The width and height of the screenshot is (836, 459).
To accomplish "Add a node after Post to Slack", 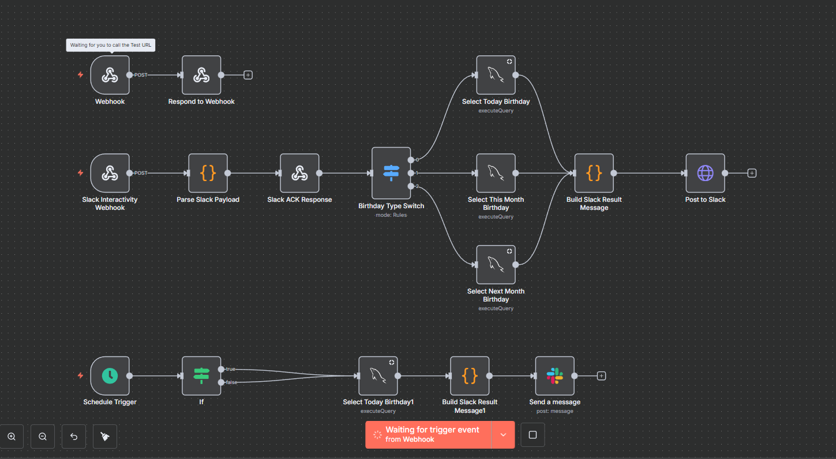I will coord(752,173).
